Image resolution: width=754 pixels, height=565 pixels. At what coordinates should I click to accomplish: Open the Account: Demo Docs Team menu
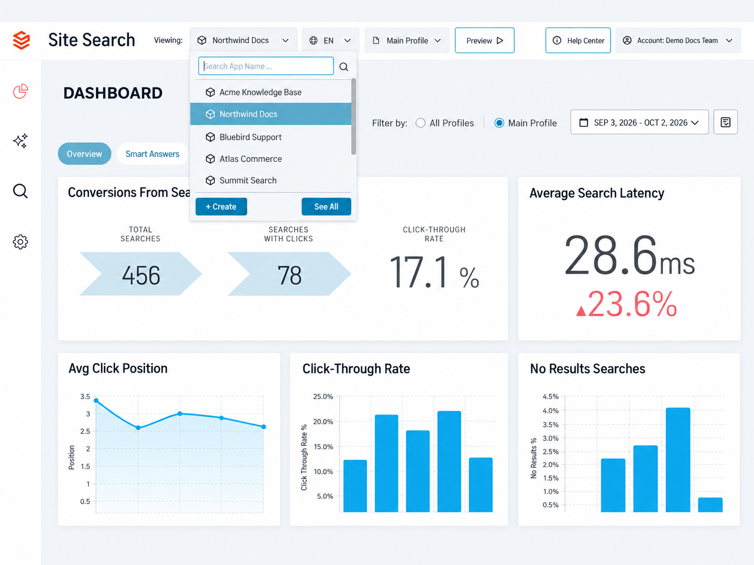tap(678, 41)
